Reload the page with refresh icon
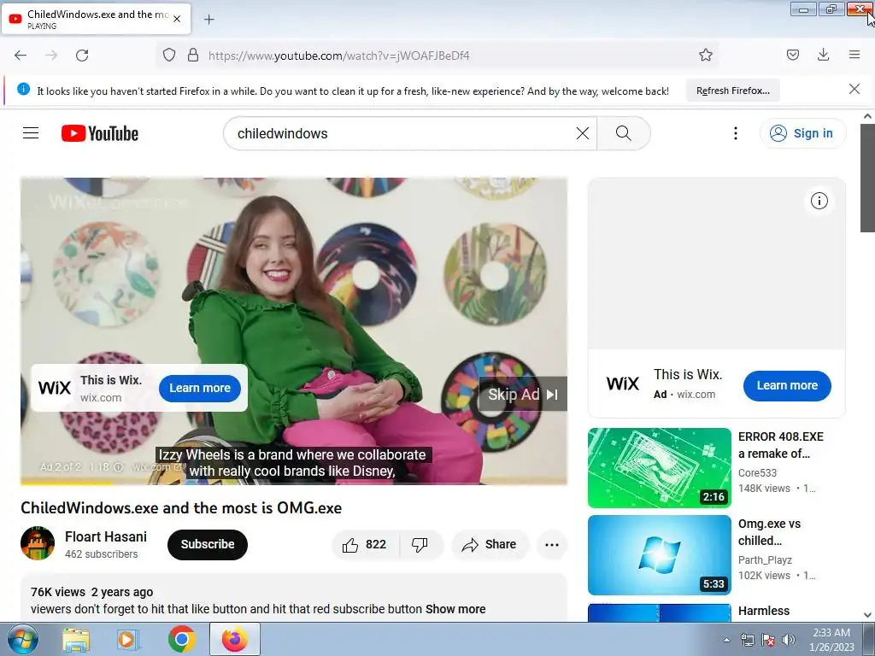Viewport: 875px width, 656px height. (82, 56)
